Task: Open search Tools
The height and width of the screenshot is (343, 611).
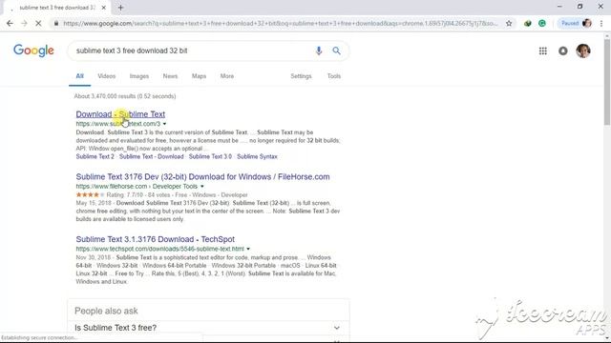Action: pos(334,76)
